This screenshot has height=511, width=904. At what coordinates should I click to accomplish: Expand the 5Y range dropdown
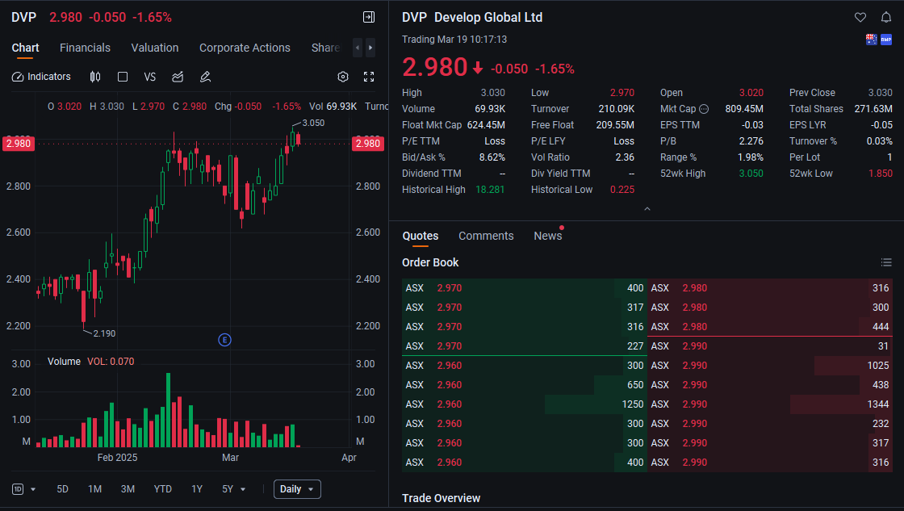pos(234,489)
